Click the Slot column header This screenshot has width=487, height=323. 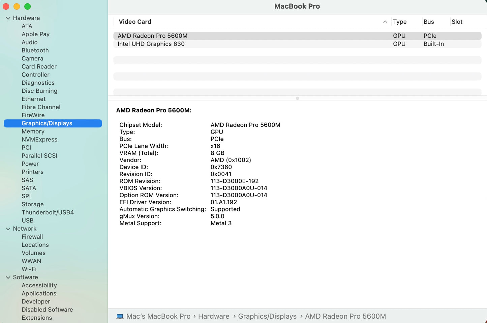click(457, 22)
